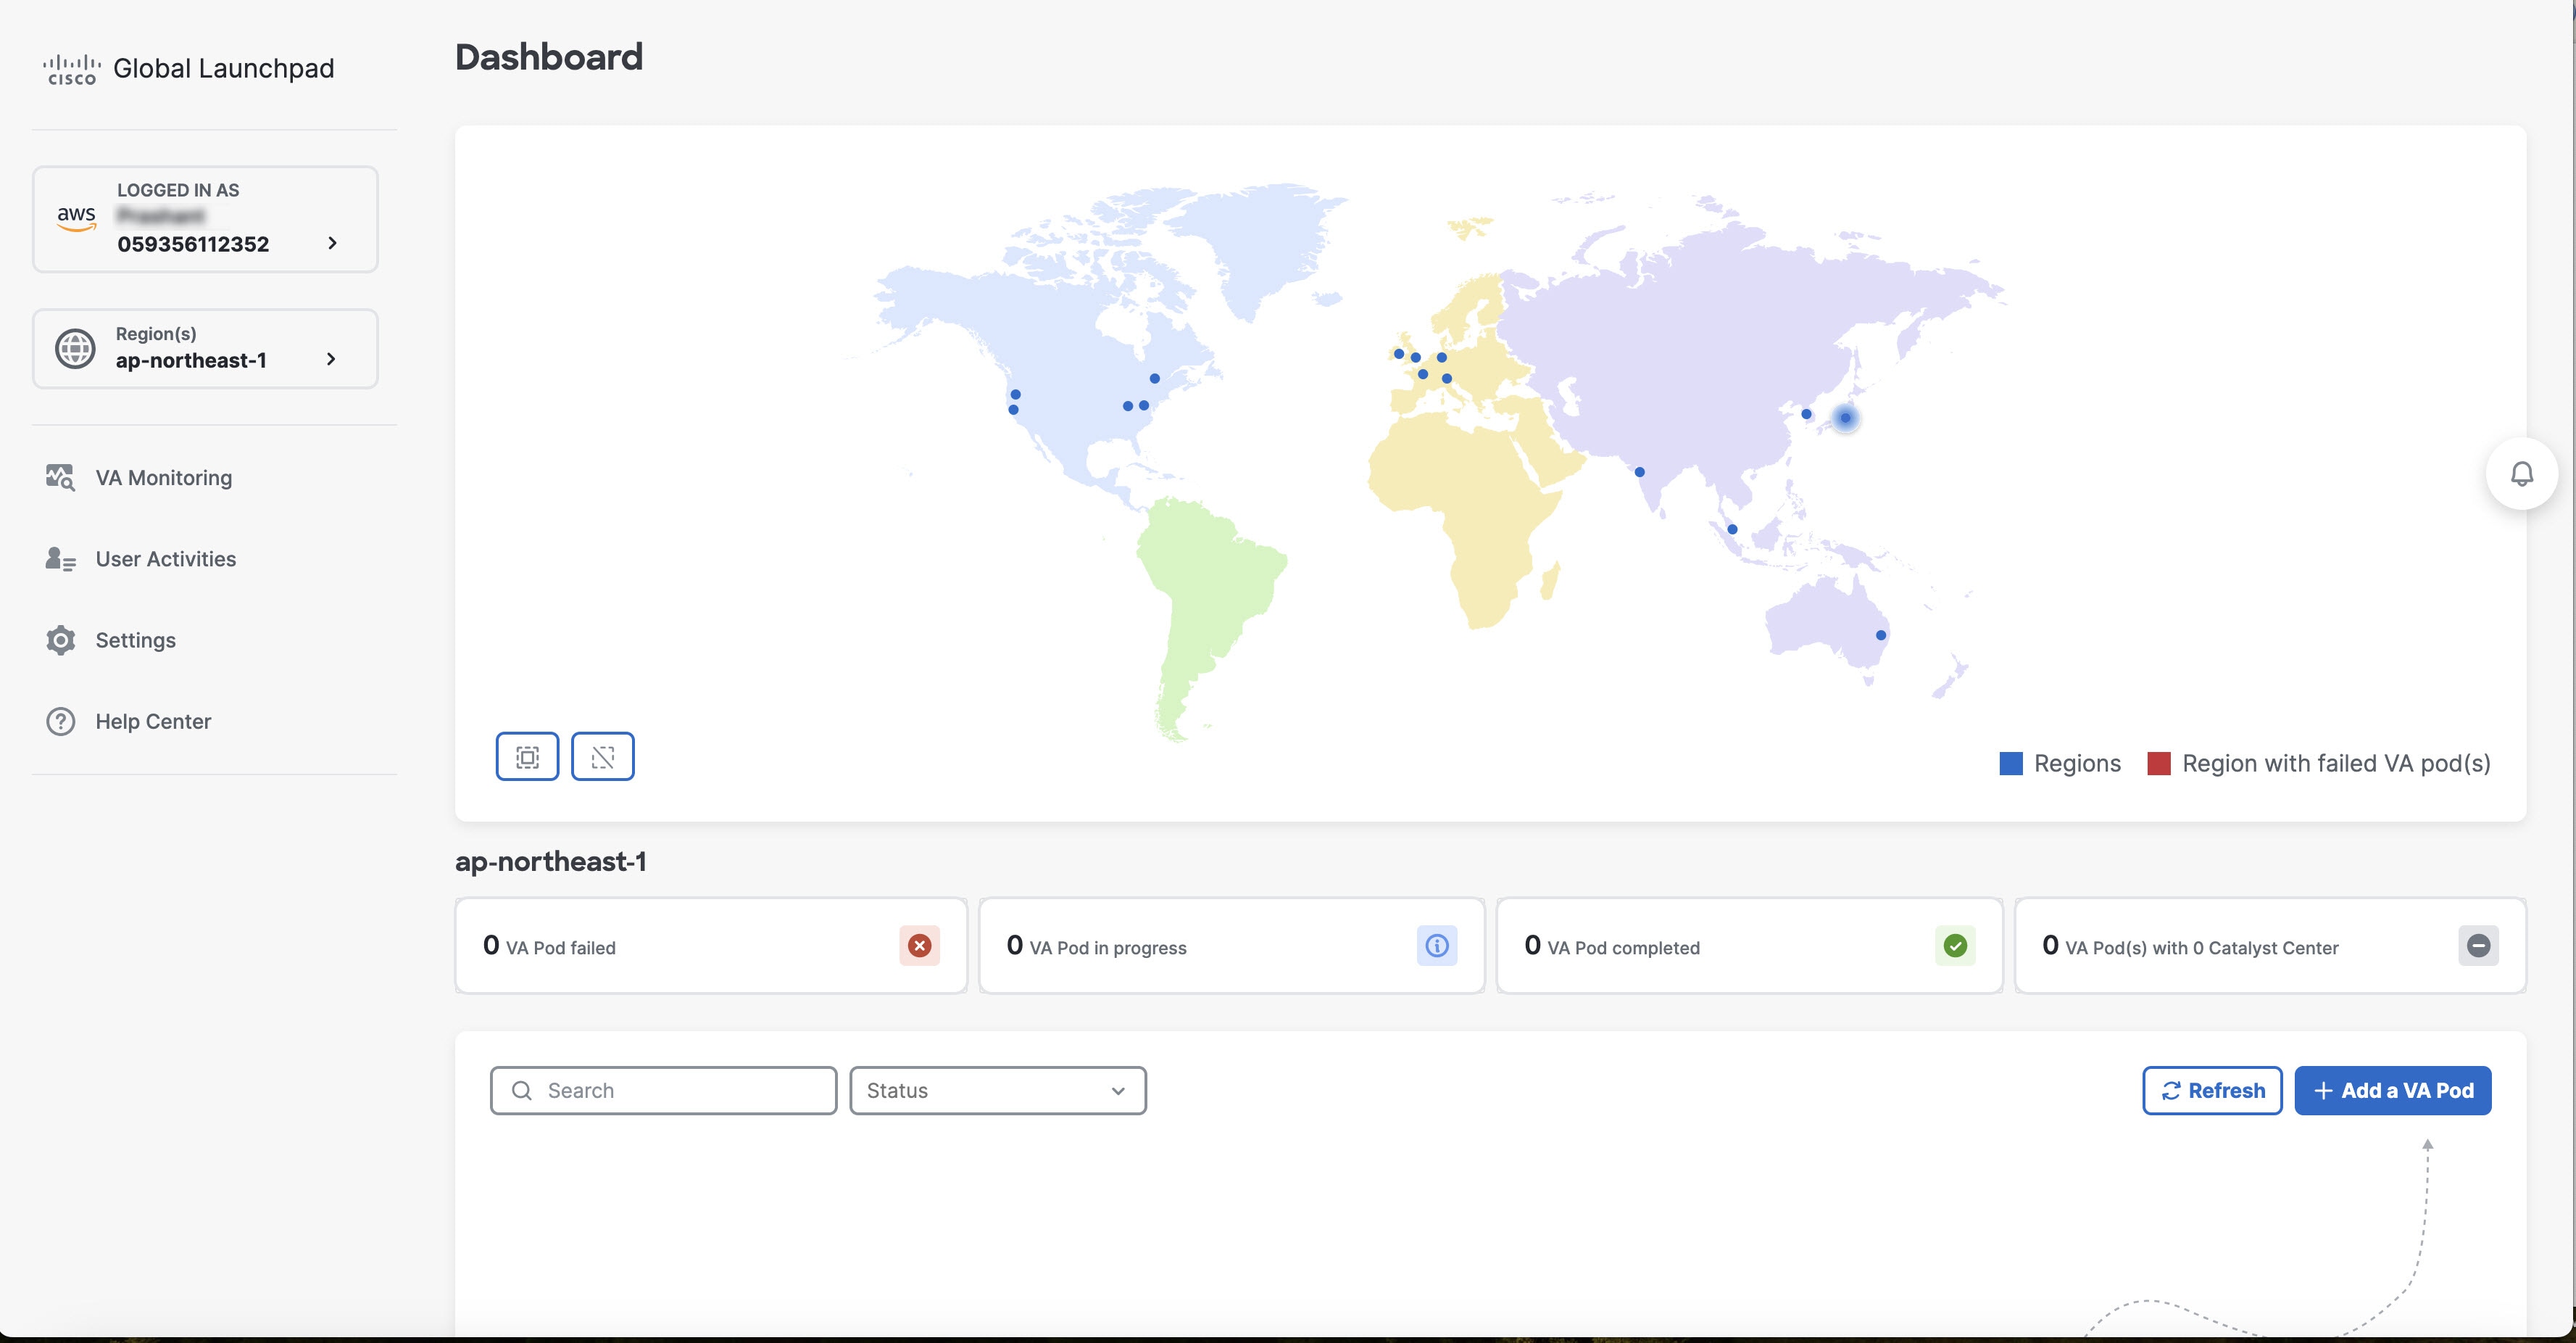Click the gray minus Catalyst Center icon
This screenshot has width=2576, height=1343.
[x=2478, y=946]
